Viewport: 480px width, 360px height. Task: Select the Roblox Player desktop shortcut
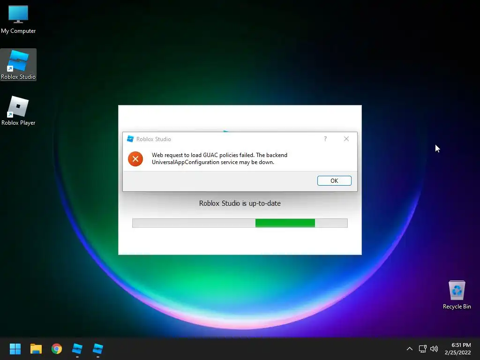pyautogui.click(x=18, y=111)
